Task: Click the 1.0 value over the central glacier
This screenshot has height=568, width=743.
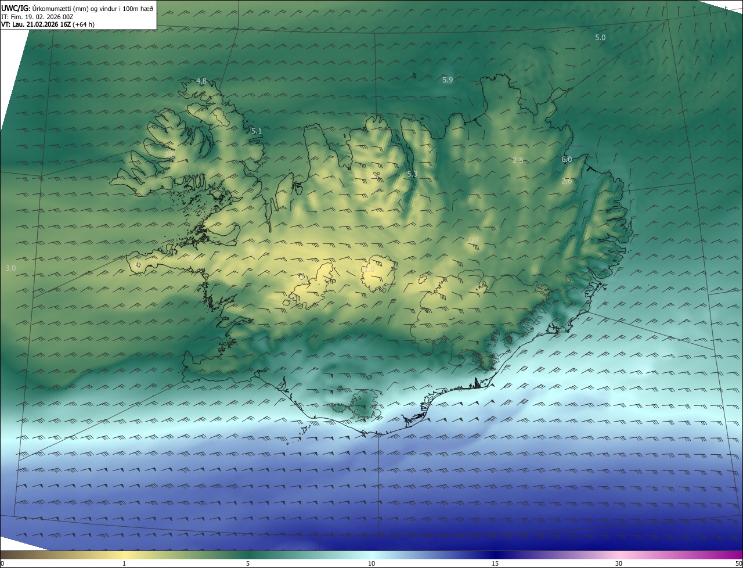Action: [370, 269]
